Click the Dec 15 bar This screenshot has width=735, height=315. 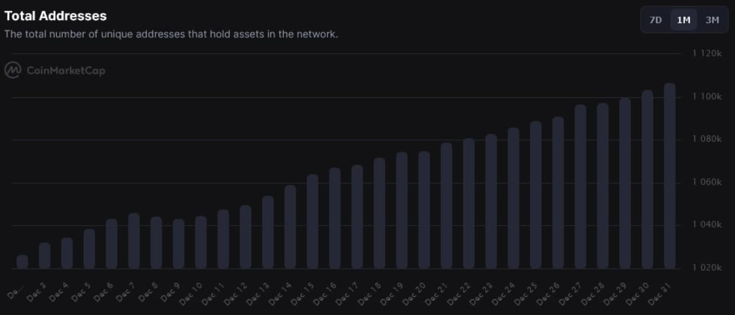pyautogui.click(x=312, y=221)
